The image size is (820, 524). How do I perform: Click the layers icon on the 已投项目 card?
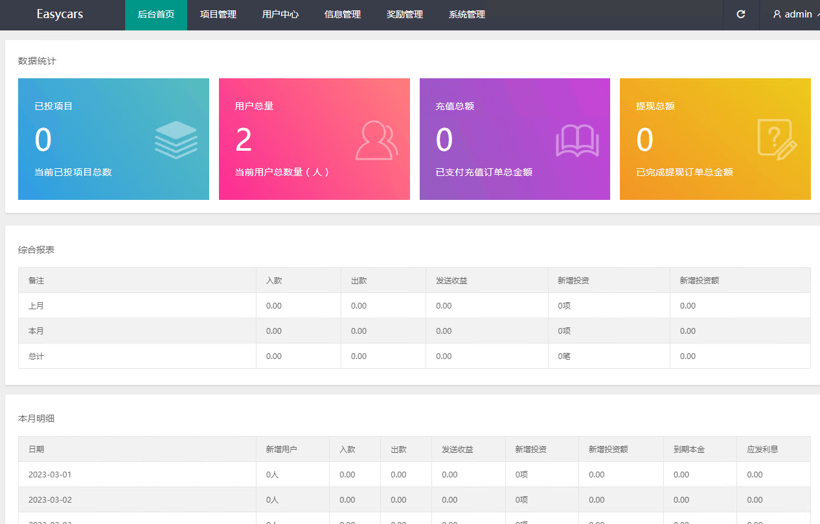pyautogui.click(x=176, y=140)
